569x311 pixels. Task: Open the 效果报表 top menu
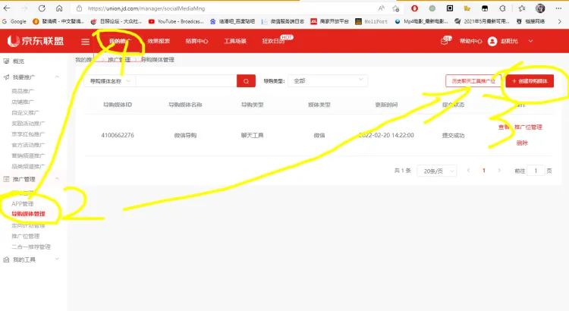159,41
